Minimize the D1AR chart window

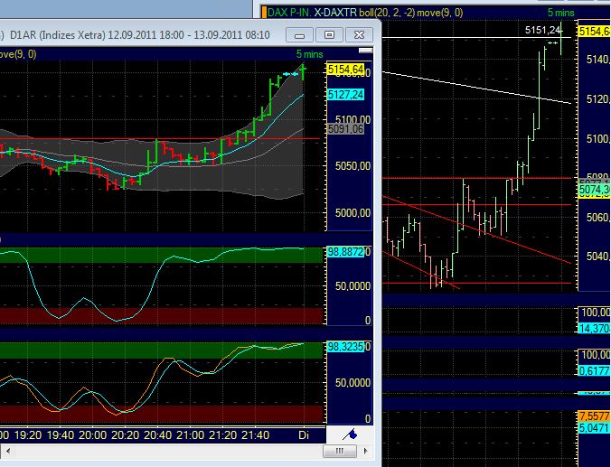[x=299, y=35]
